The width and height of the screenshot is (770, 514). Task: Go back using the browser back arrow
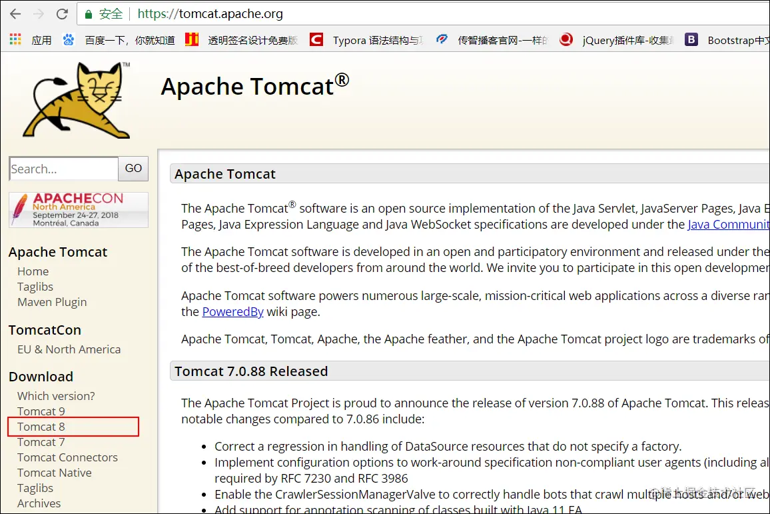[x=15, y=14]
